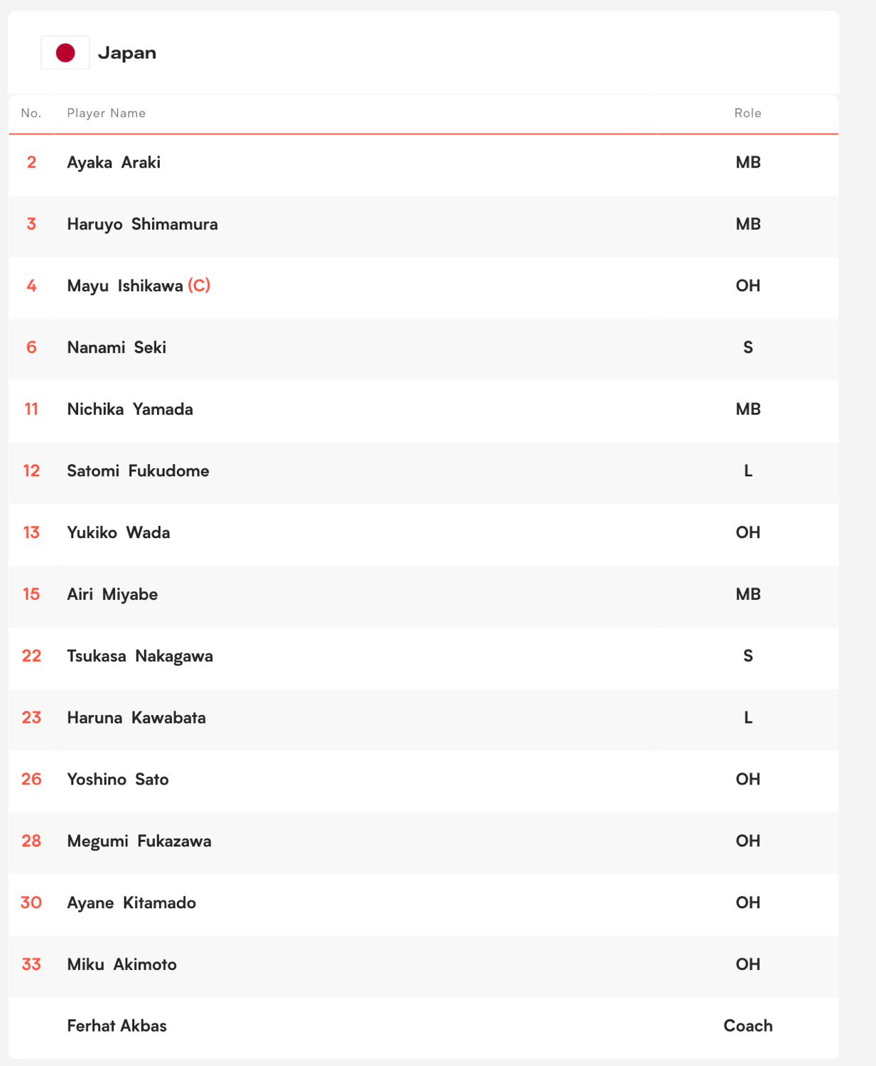
Task: Select player Ayaka Araki
Action: pyautogui.click(x=114, y=162)
